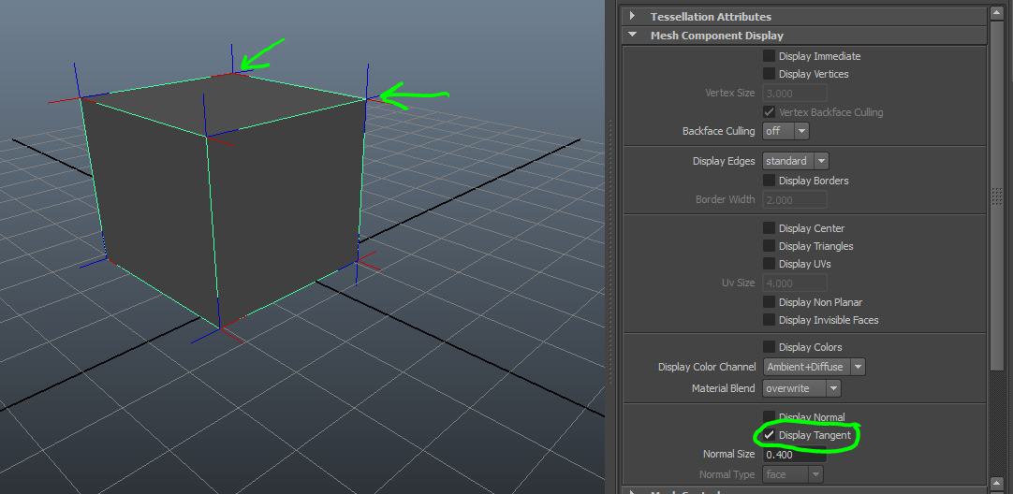Toggle the Vertex Backface Culling checkbox

tap(769, 111)
